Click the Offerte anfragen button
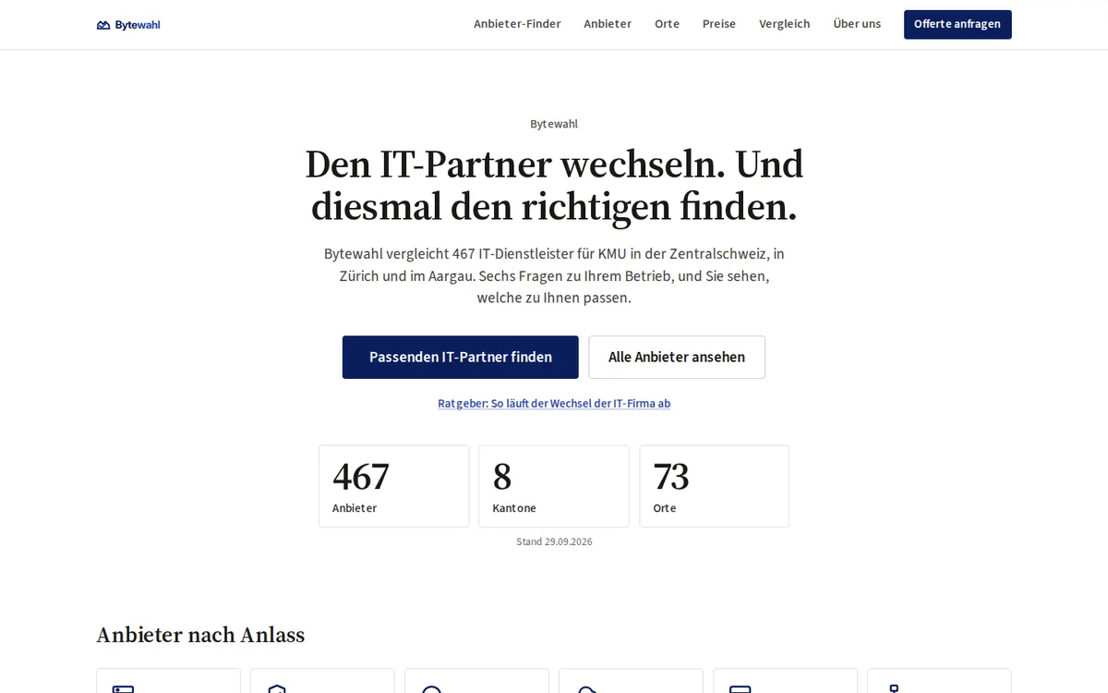Screen dimensions: 1108x693 click(x=957, y=24)
